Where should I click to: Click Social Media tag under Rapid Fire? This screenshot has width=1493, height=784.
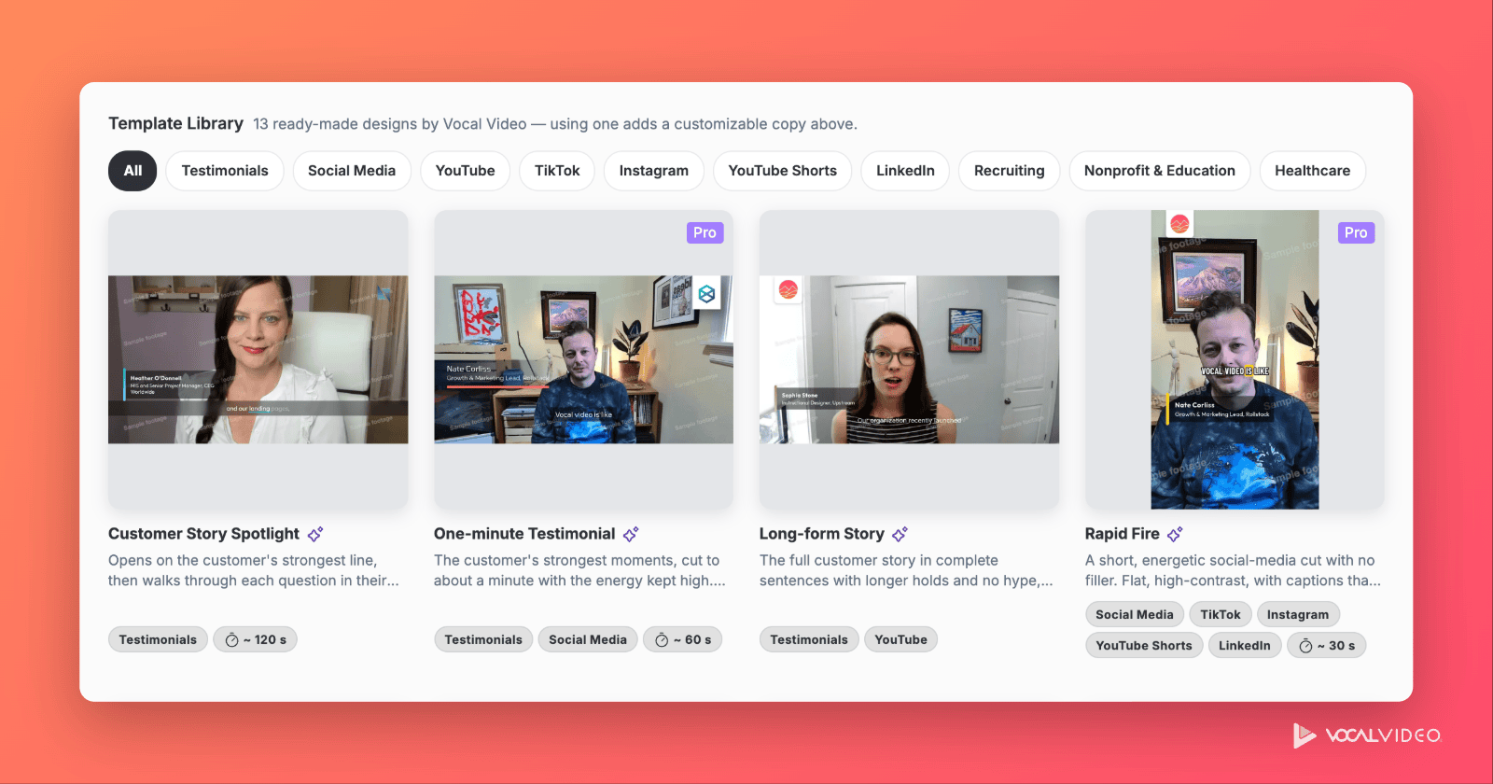[x=1135, y=614]
